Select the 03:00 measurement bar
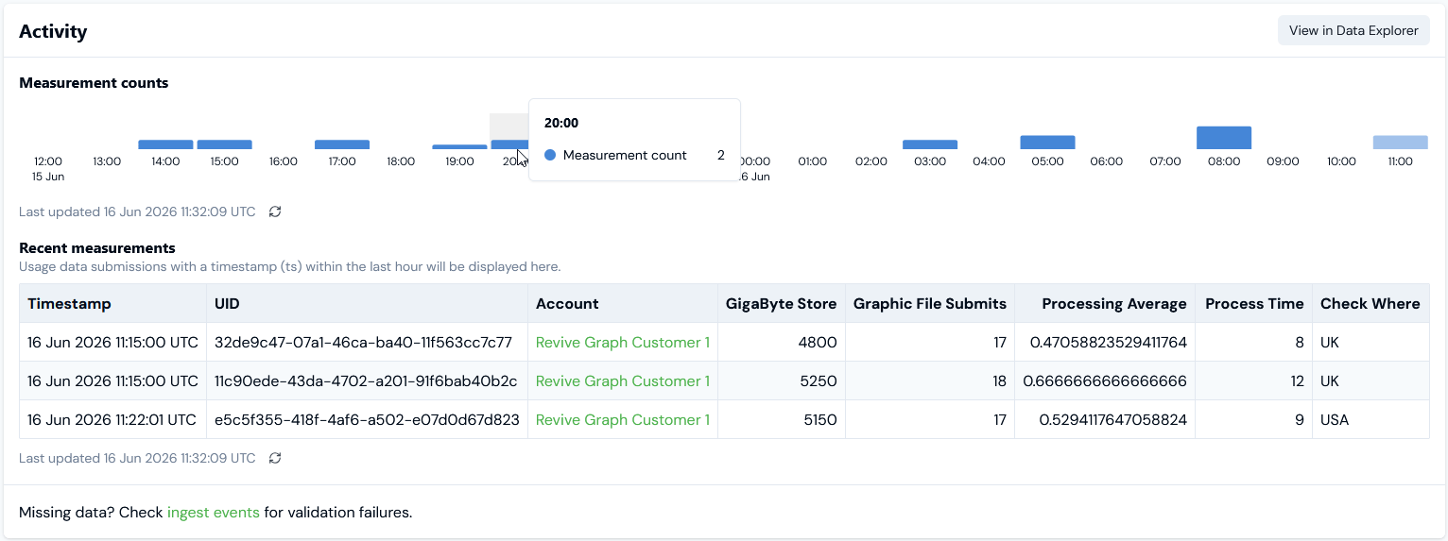Image resolution: width=1448 pixels, height=541 pixels. click(930, 144)
